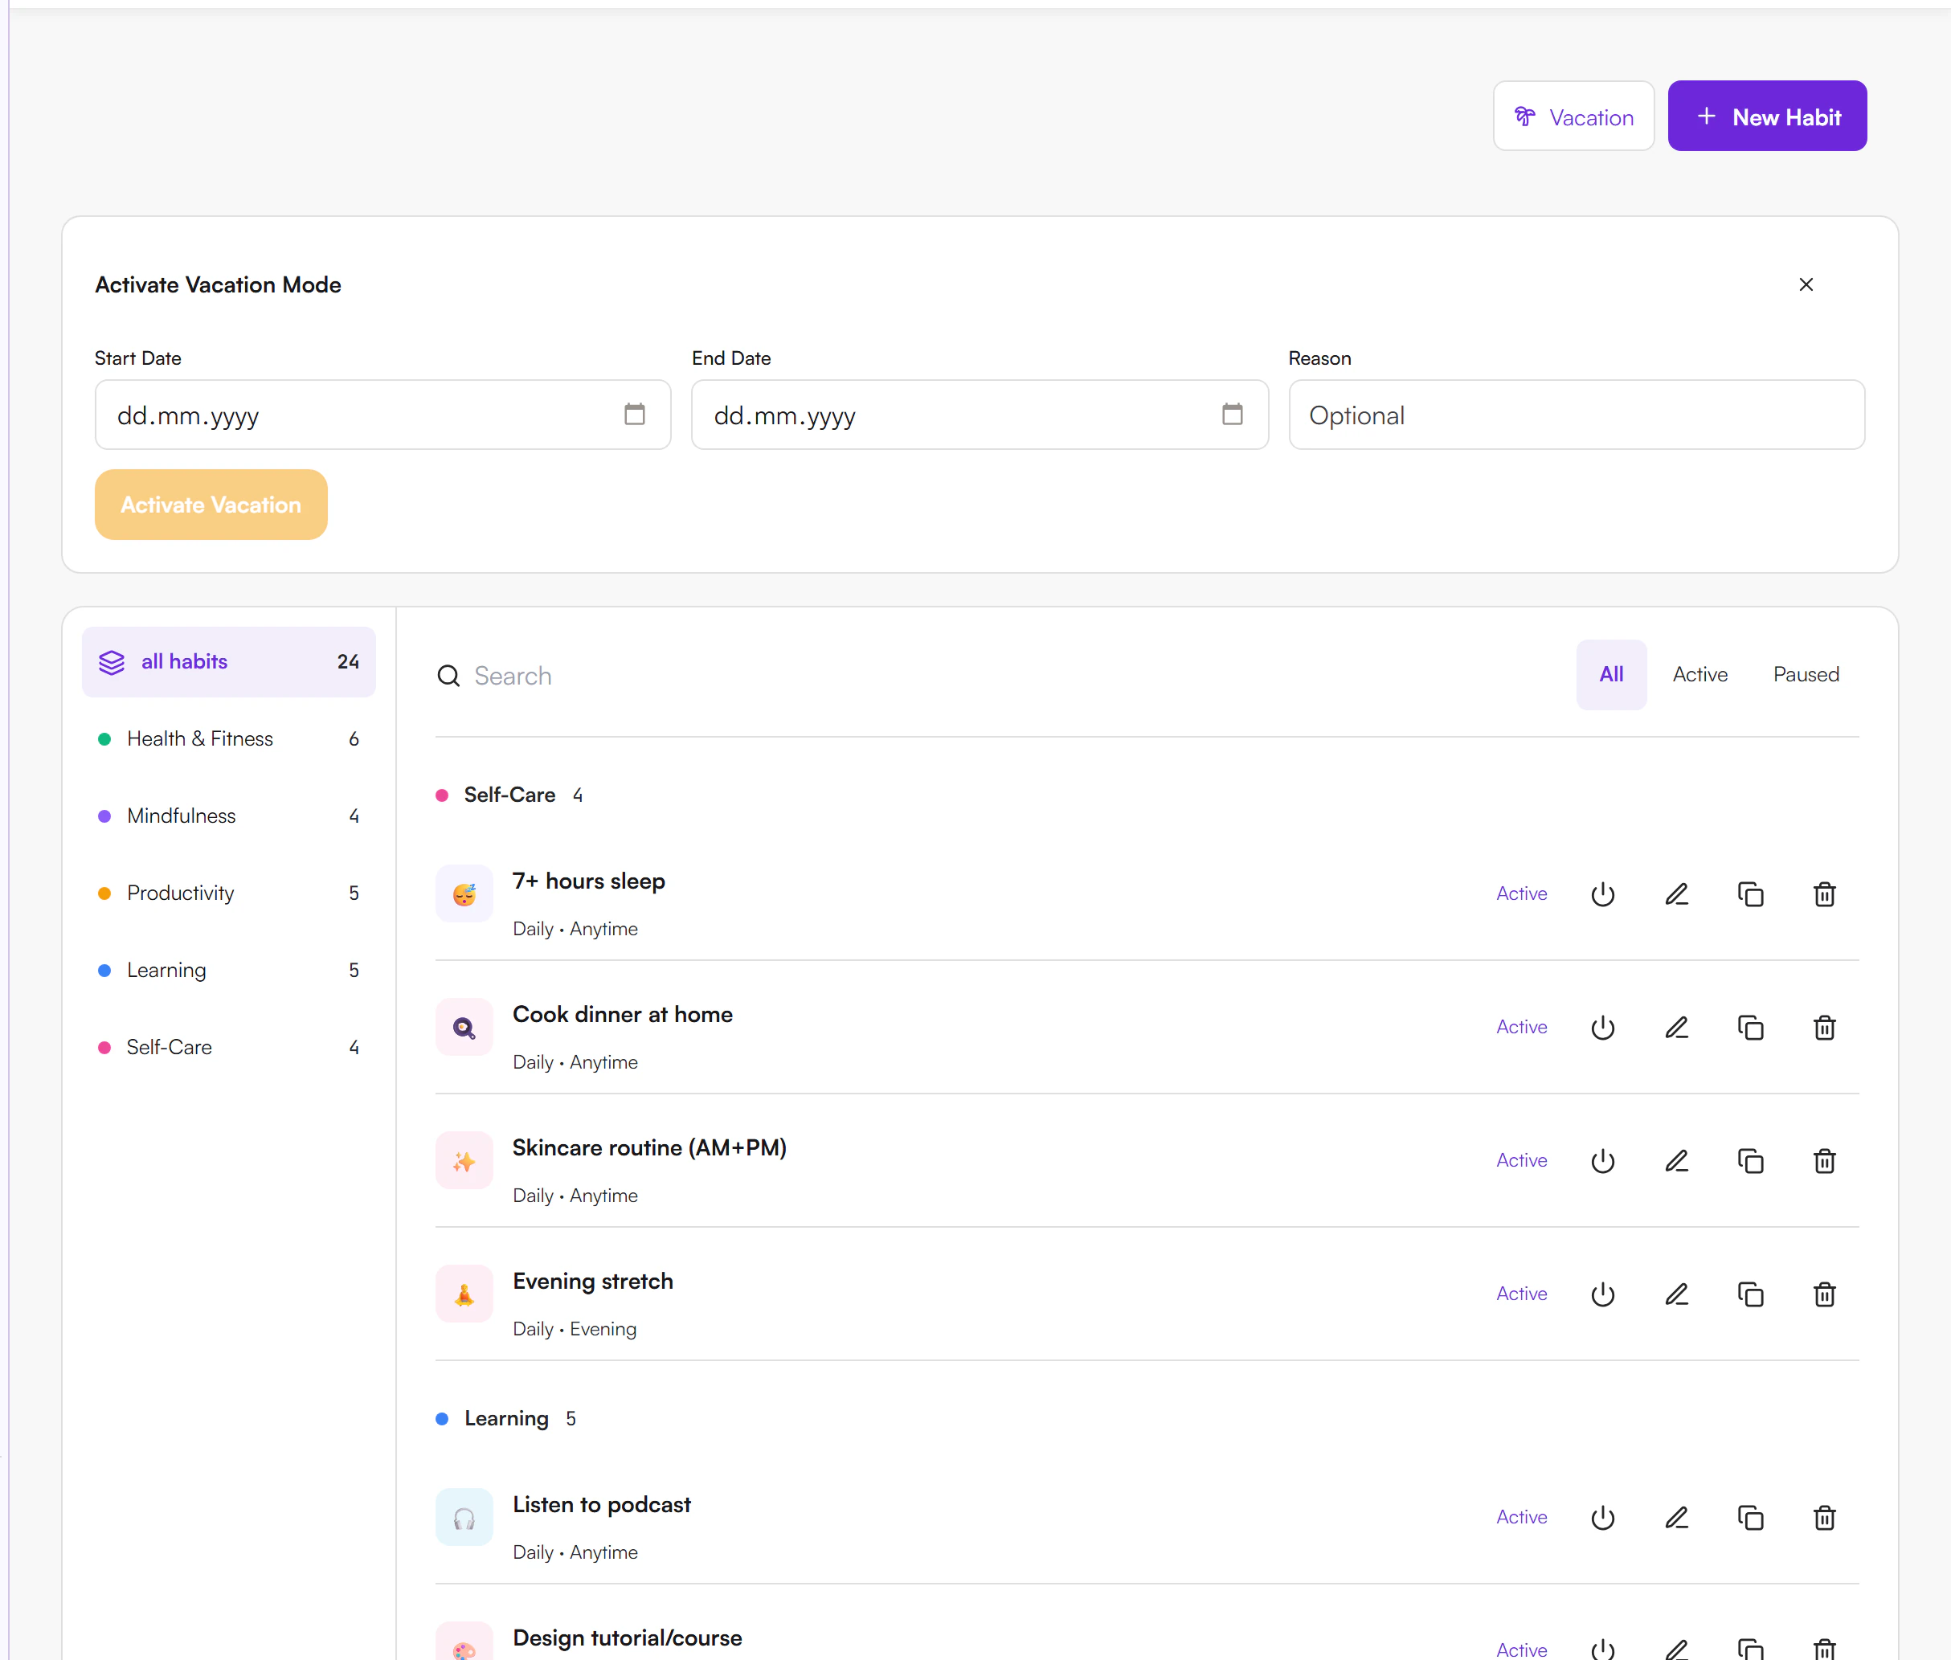
Task: Click the Activate Vacation button
Action: [x=211, y=505]
